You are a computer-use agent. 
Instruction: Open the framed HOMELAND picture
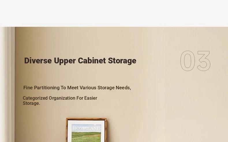click(86, 130)
